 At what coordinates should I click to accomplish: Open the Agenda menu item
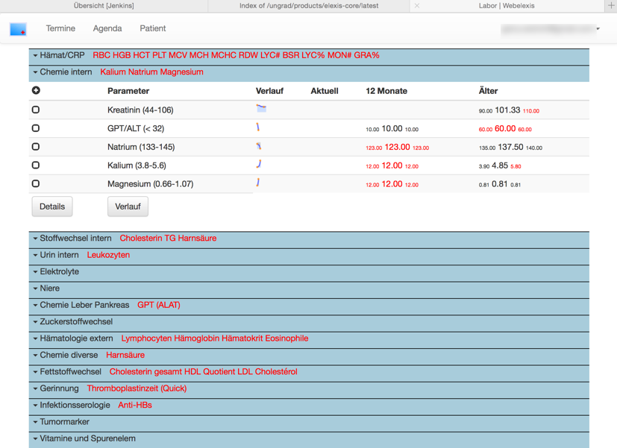tap(107, 28)
